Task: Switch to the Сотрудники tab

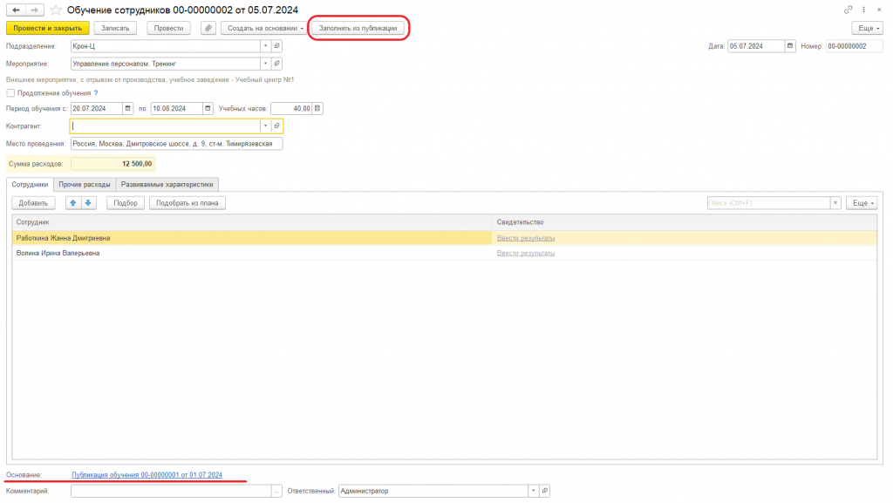Action: pos(30,184)
